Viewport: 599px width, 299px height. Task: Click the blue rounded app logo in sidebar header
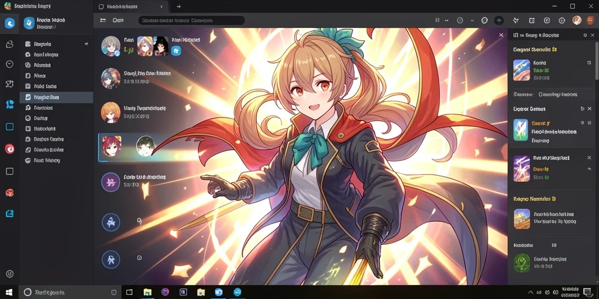point(29,23)
